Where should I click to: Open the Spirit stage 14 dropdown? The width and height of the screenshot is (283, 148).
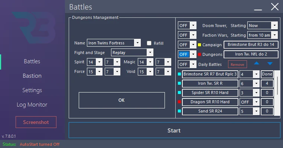click(x=99, y=62)
